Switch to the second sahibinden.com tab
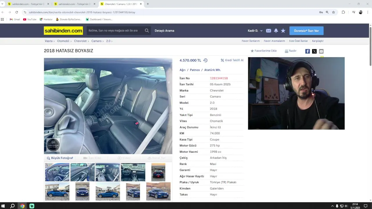Image resolution: width=372 pixels, height=209 pixels. point(75,4)
